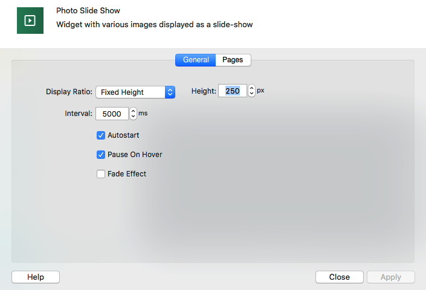Click the Interval value input field
The width and height of the screenshot is (426, 290).
tap(112, 114)
